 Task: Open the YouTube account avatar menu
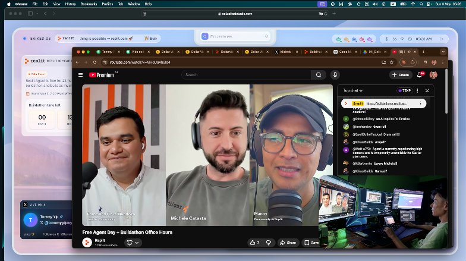coord(433,75)
